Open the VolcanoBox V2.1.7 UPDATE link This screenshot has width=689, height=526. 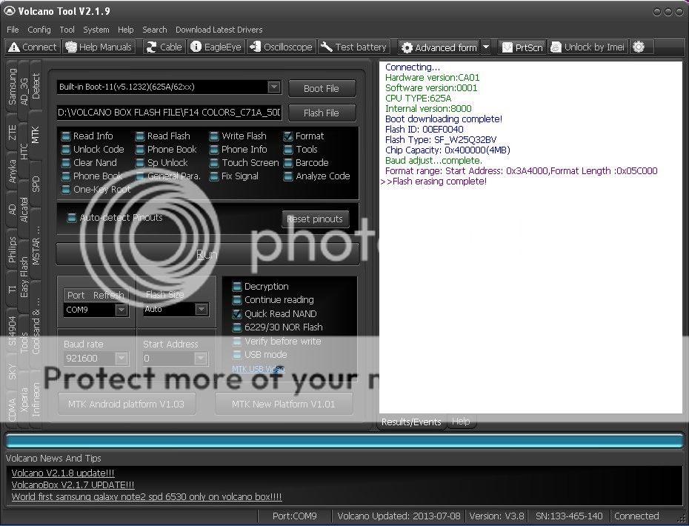(73, 485)
